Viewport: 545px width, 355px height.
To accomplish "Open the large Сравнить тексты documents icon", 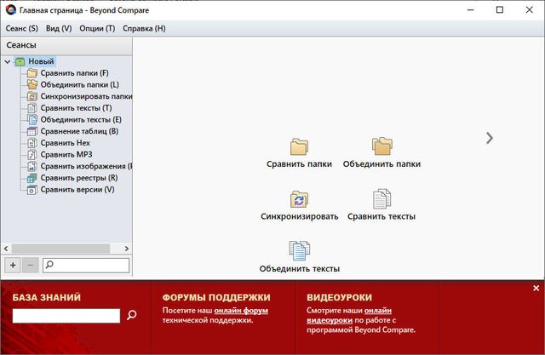I will 381,198.
